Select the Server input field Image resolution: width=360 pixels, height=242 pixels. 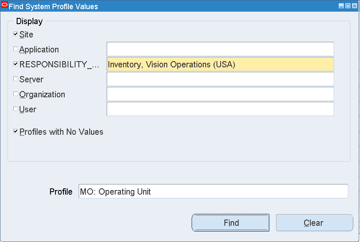[220, 79]
